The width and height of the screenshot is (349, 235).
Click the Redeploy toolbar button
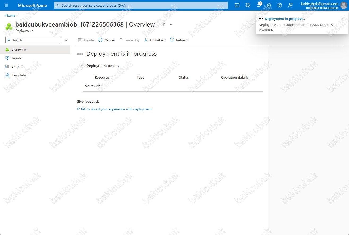tap(129, 40)
